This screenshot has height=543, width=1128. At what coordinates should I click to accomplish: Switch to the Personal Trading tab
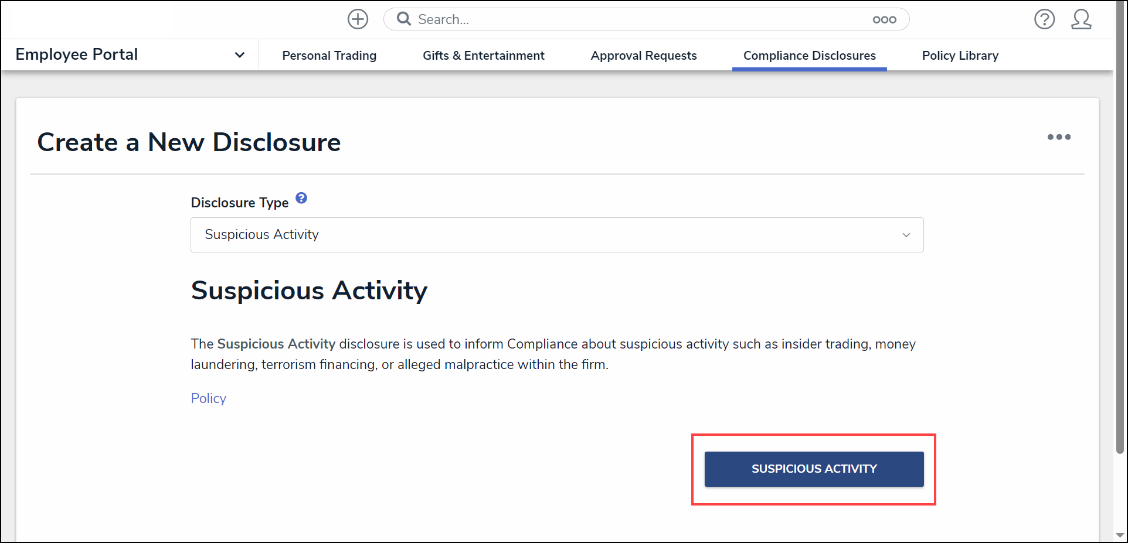[329, 56]
